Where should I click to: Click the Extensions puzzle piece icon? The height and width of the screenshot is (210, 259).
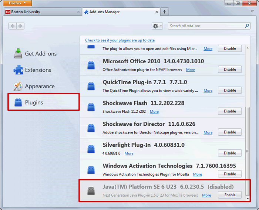pos(18,70)
